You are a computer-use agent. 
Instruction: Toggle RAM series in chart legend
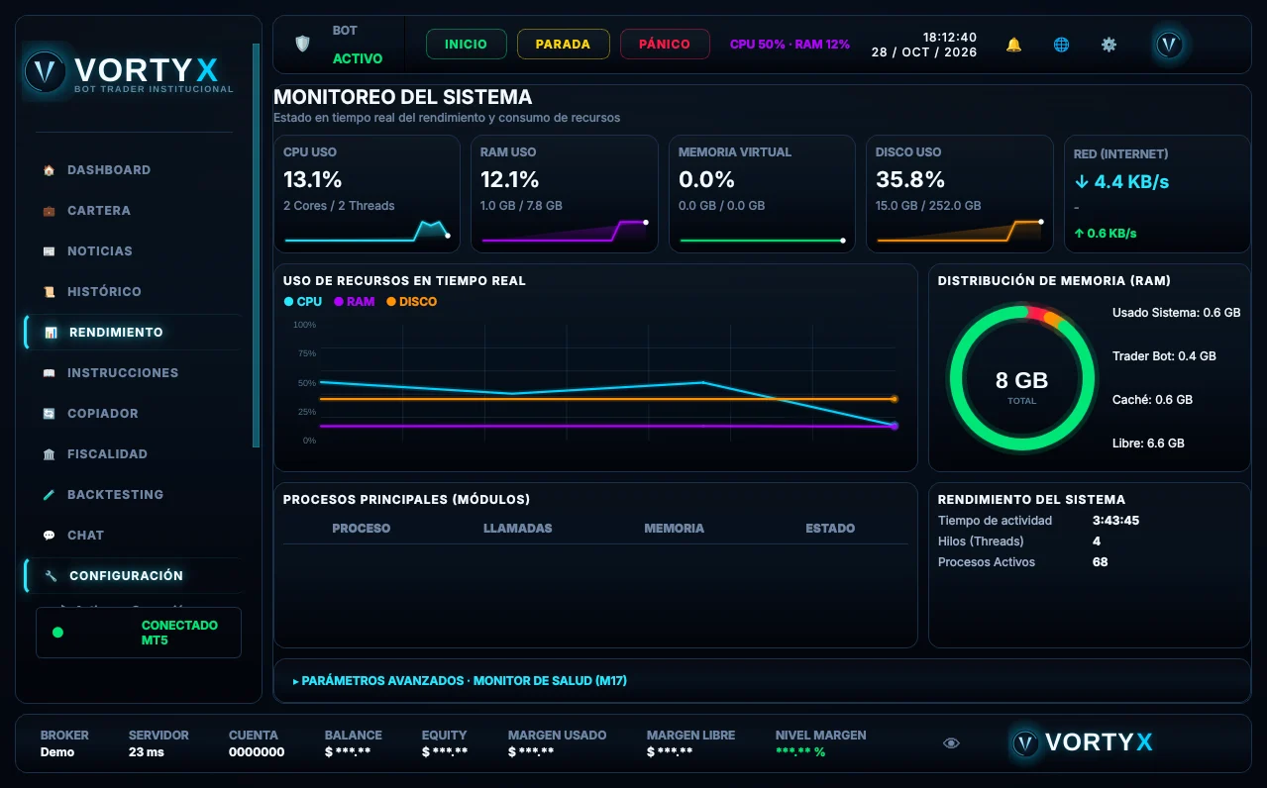tap(355, 302)
